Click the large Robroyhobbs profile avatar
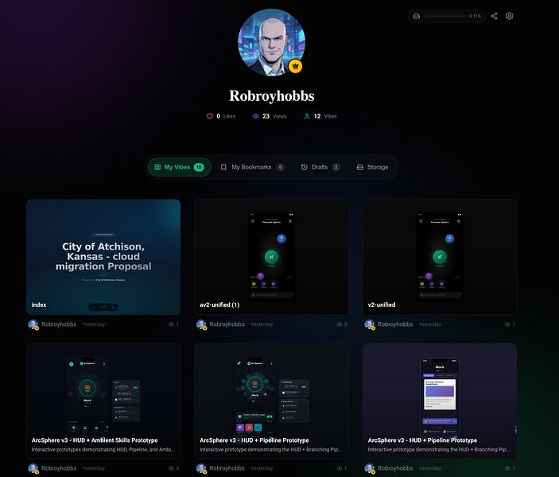Screen dimensions: 559x477 tap(272, 42)
